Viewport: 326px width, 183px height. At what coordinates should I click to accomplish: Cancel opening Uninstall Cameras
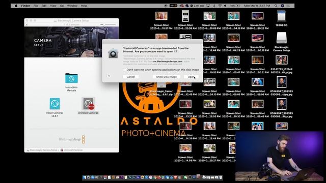point(131,77)
